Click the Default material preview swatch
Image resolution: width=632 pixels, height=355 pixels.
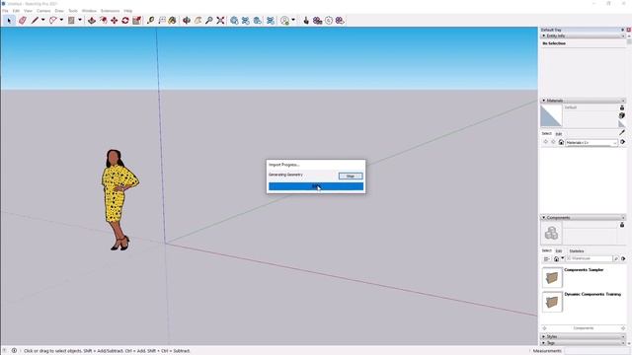coord(551,116)
